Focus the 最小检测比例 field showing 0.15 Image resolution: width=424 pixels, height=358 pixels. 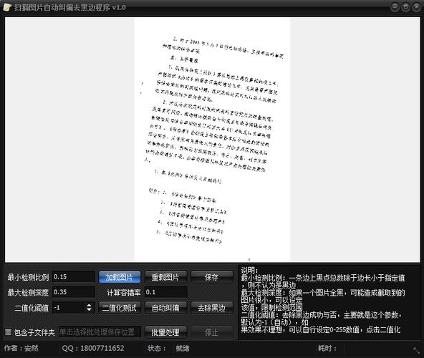point(74,277)
